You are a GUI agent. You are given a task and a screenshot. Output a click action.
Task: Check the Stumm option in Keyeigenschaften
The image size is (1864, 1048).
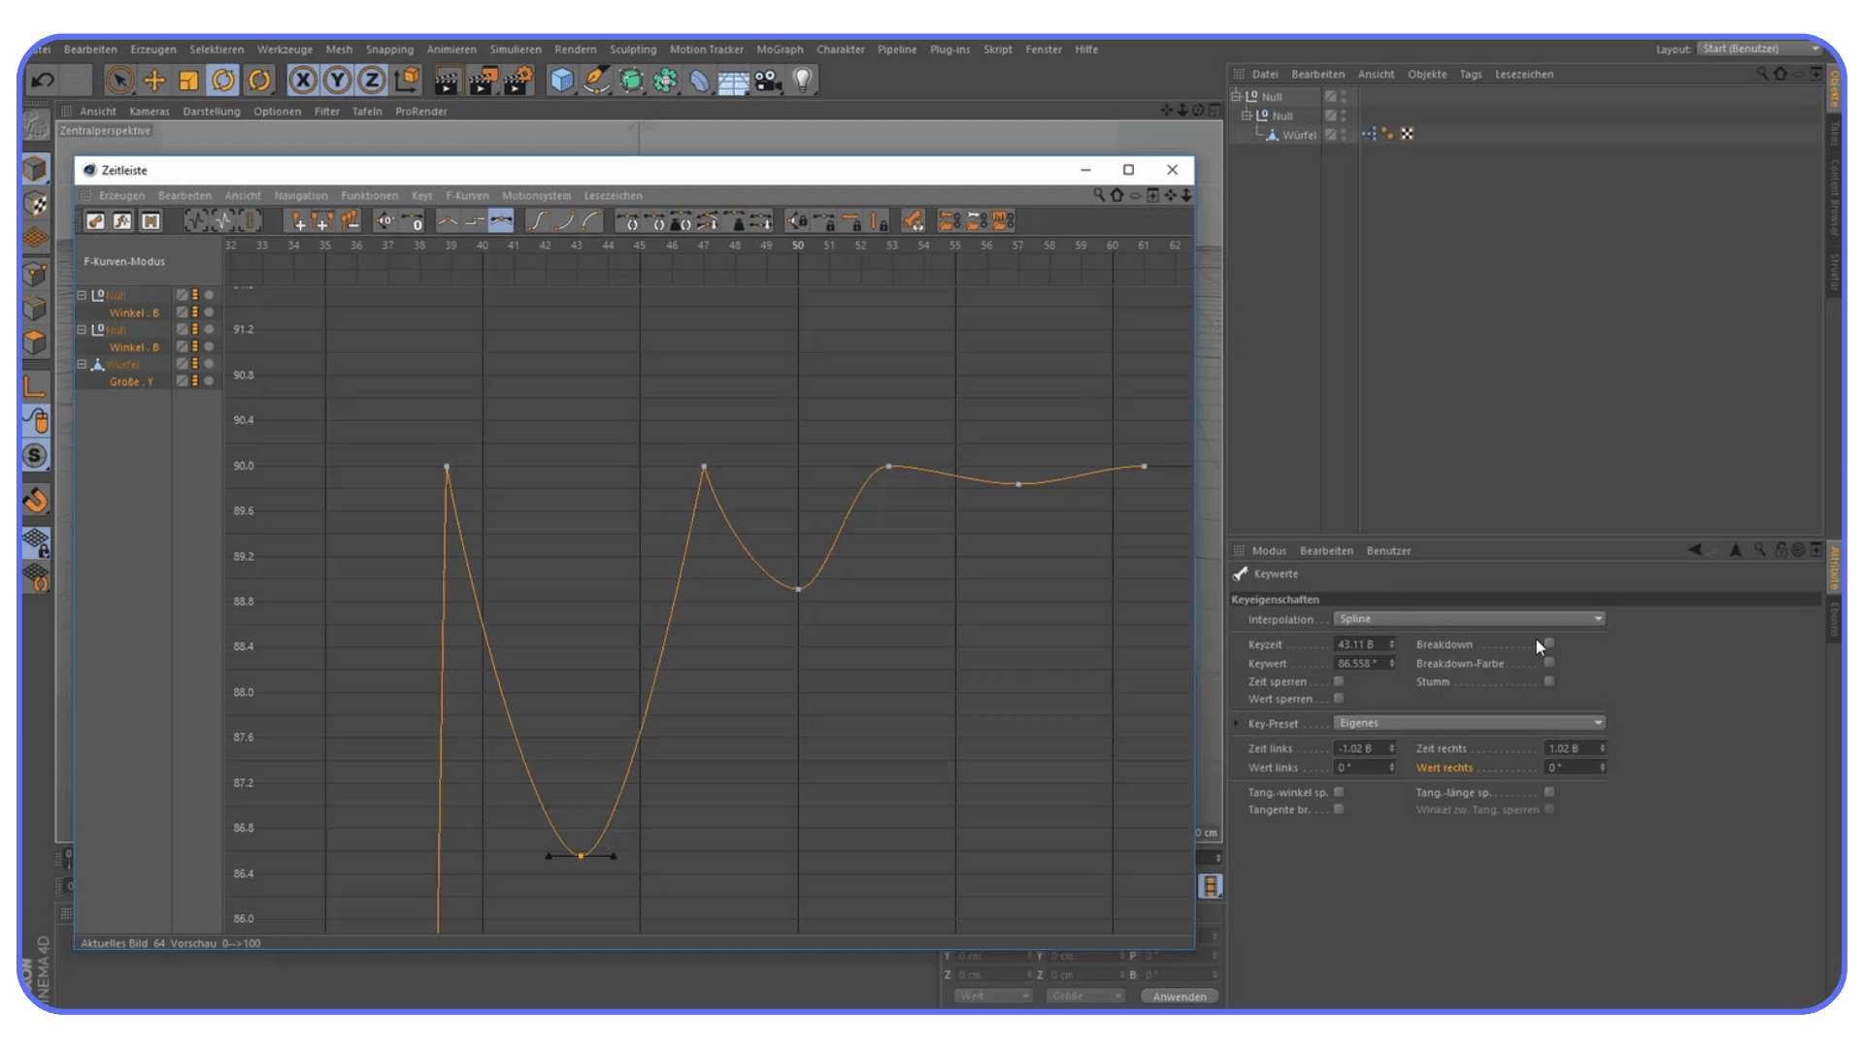click(1549, 681)
